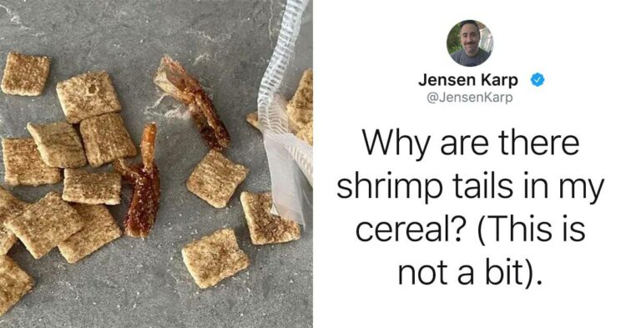Click the cereal pieces inside the plastic bag

[299, 108]
